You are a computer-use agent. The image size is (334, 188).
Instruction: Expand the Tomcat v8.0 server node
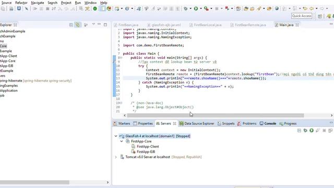[x=116, y=157]
